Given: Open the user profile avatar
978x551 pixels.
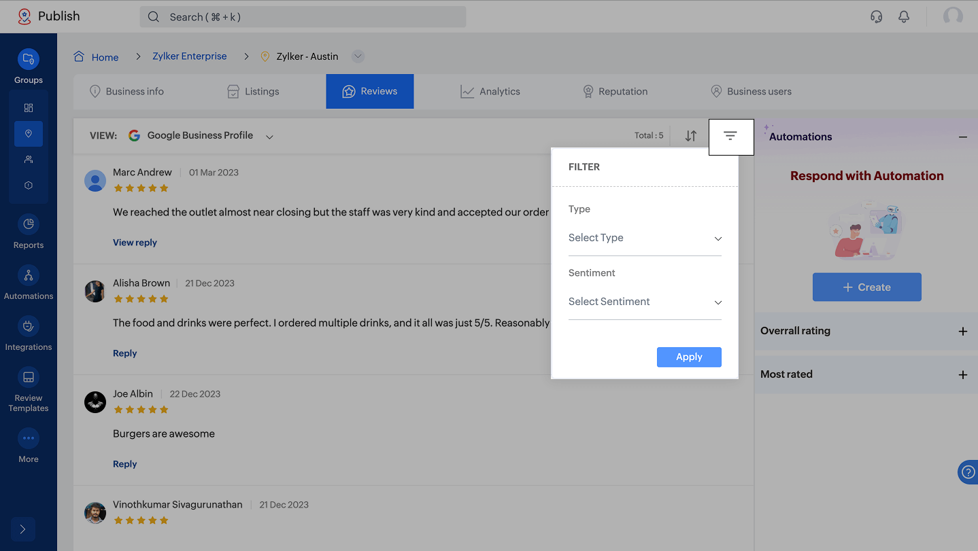Looking at the screenshot, I should pyautogui.click(x=953, y=16).
